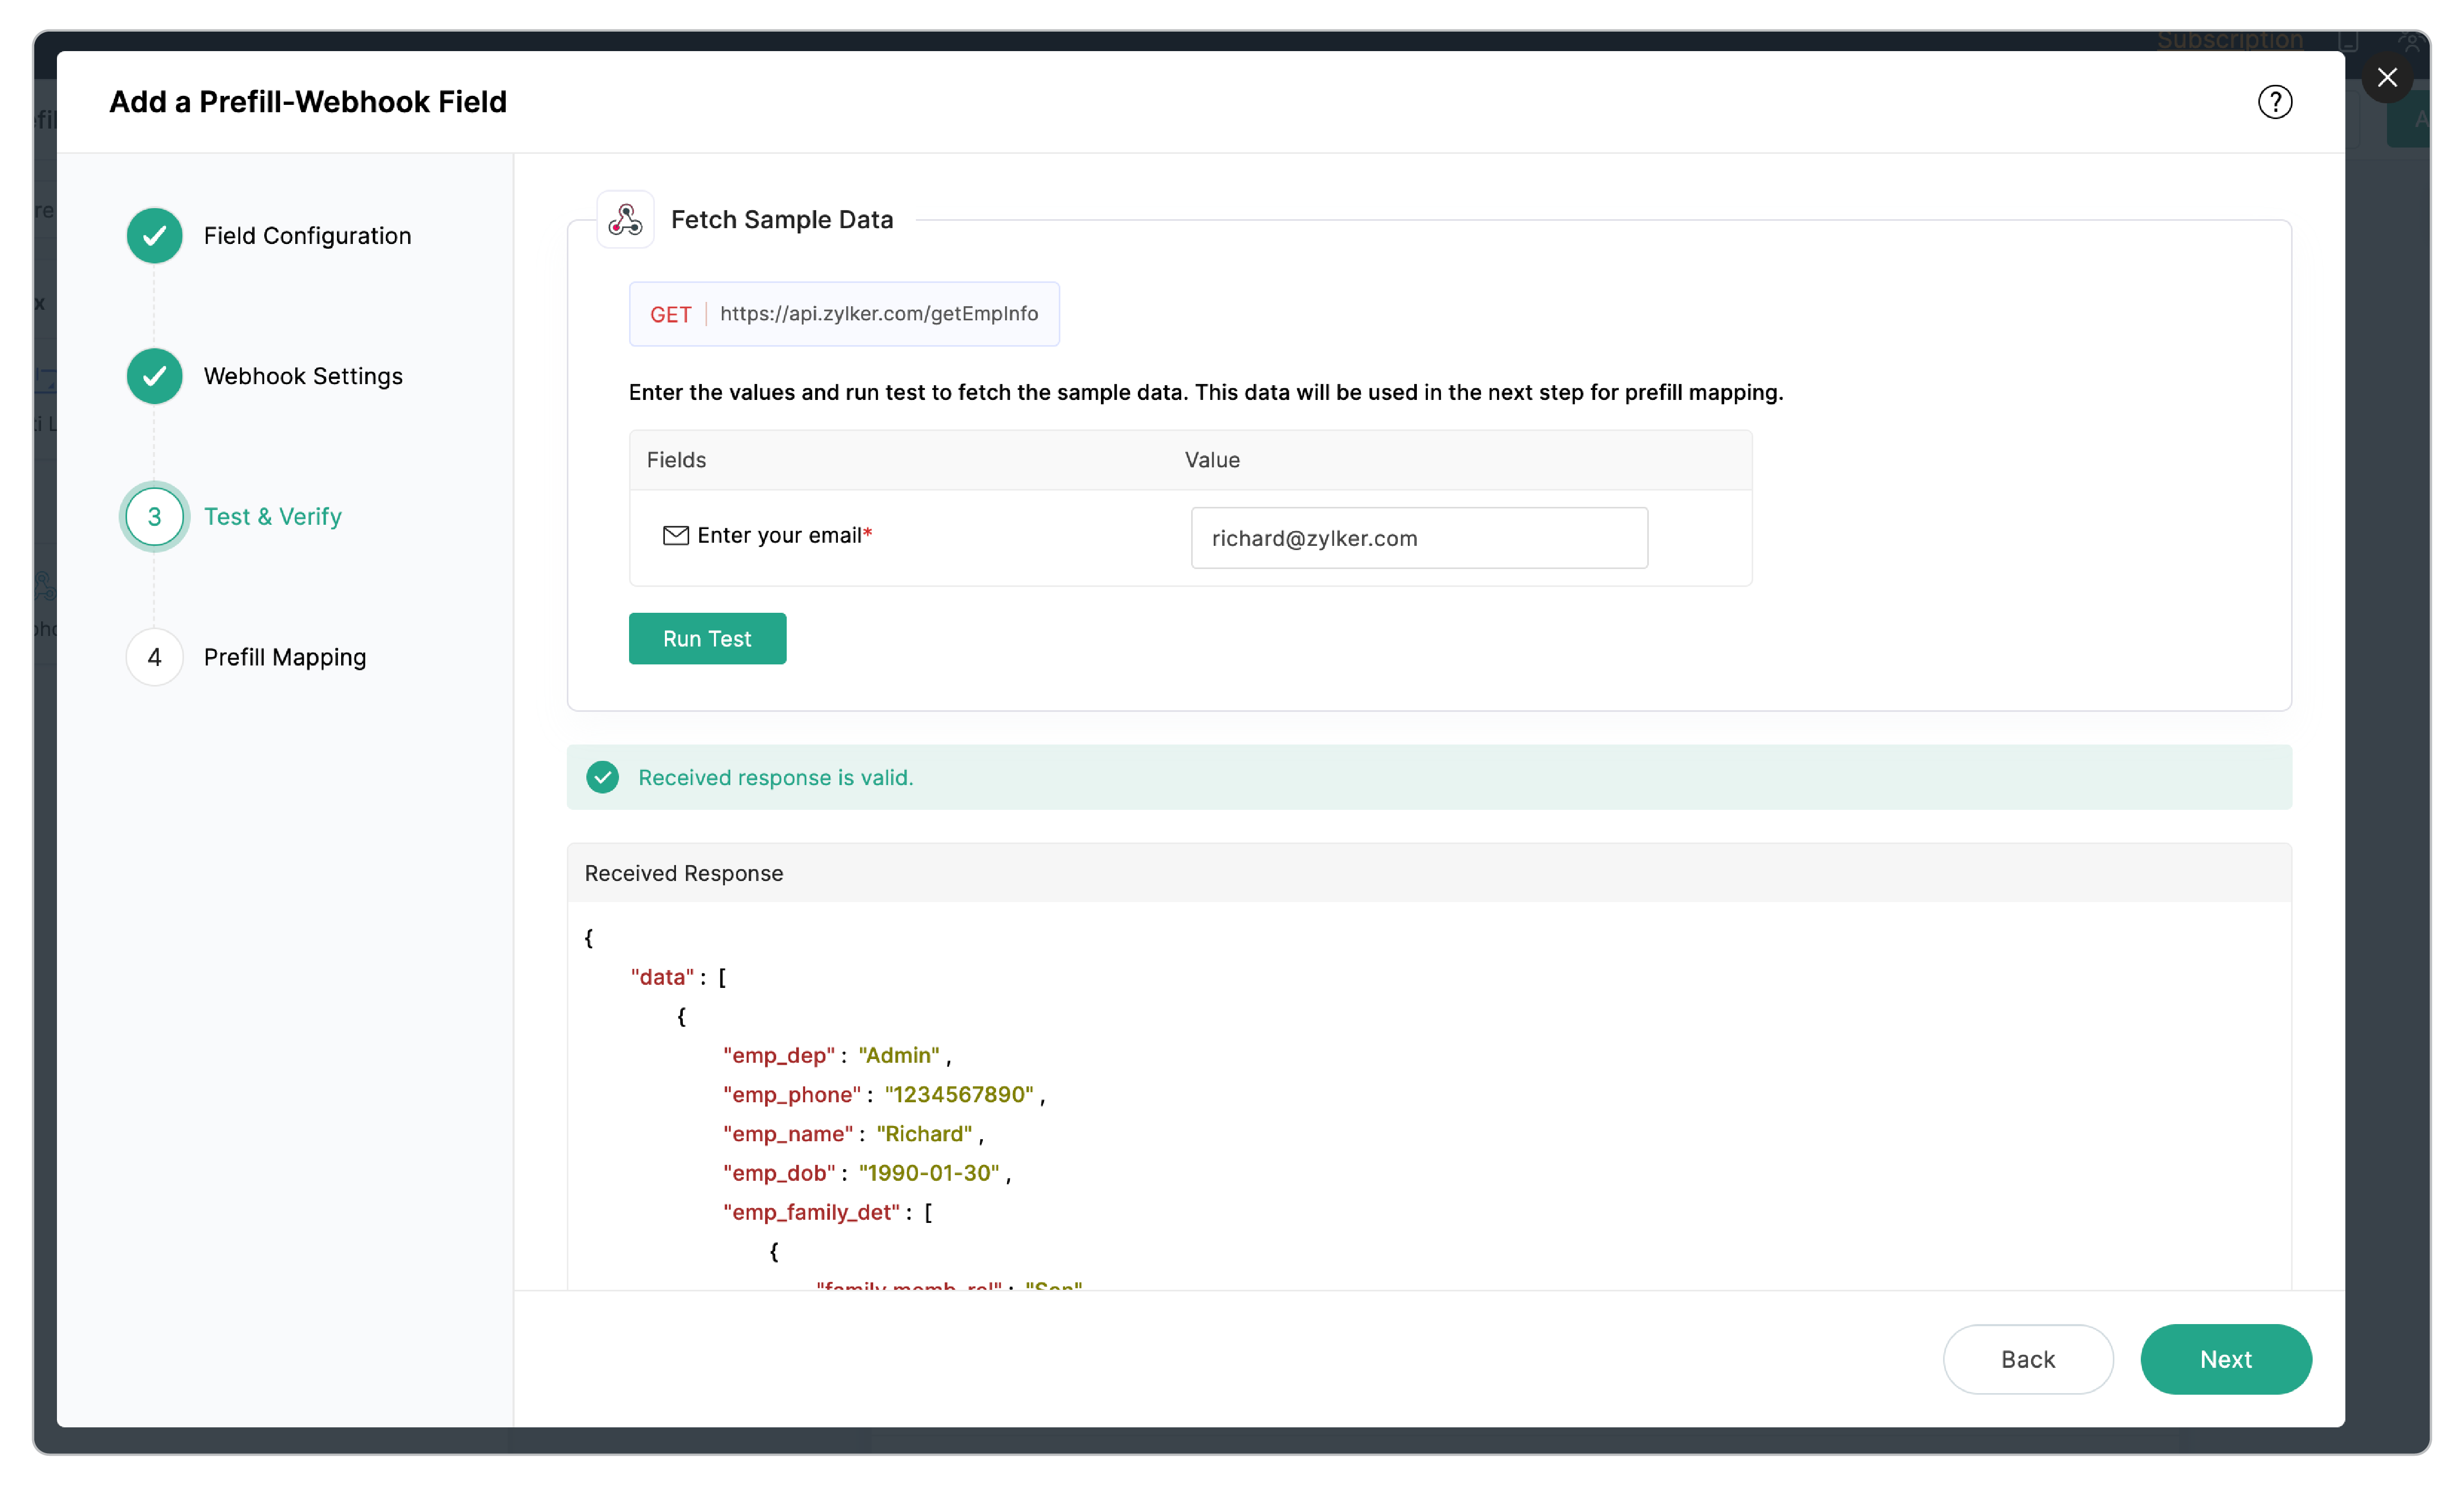2464x1489 pixels.
Task: Click the email value field showing richard@zylker.com
Action: point(1417,537)
